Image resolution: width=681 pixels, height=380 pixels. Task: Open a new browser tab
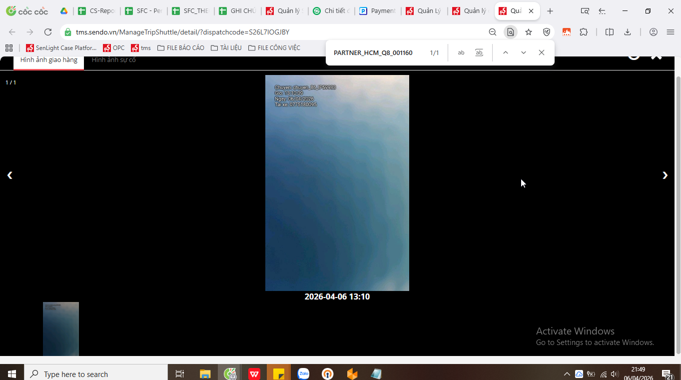click(x=550, y=11)
